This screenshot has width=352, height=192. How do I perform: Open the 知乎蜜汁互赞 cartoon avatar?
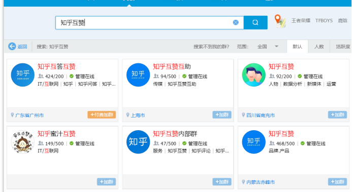click(x=23, y=142)
